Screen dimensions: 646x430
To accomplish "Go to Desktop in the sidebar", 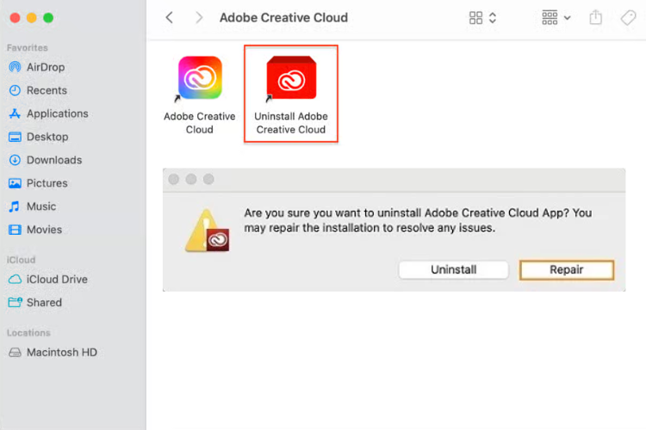I will coord(38,137).
